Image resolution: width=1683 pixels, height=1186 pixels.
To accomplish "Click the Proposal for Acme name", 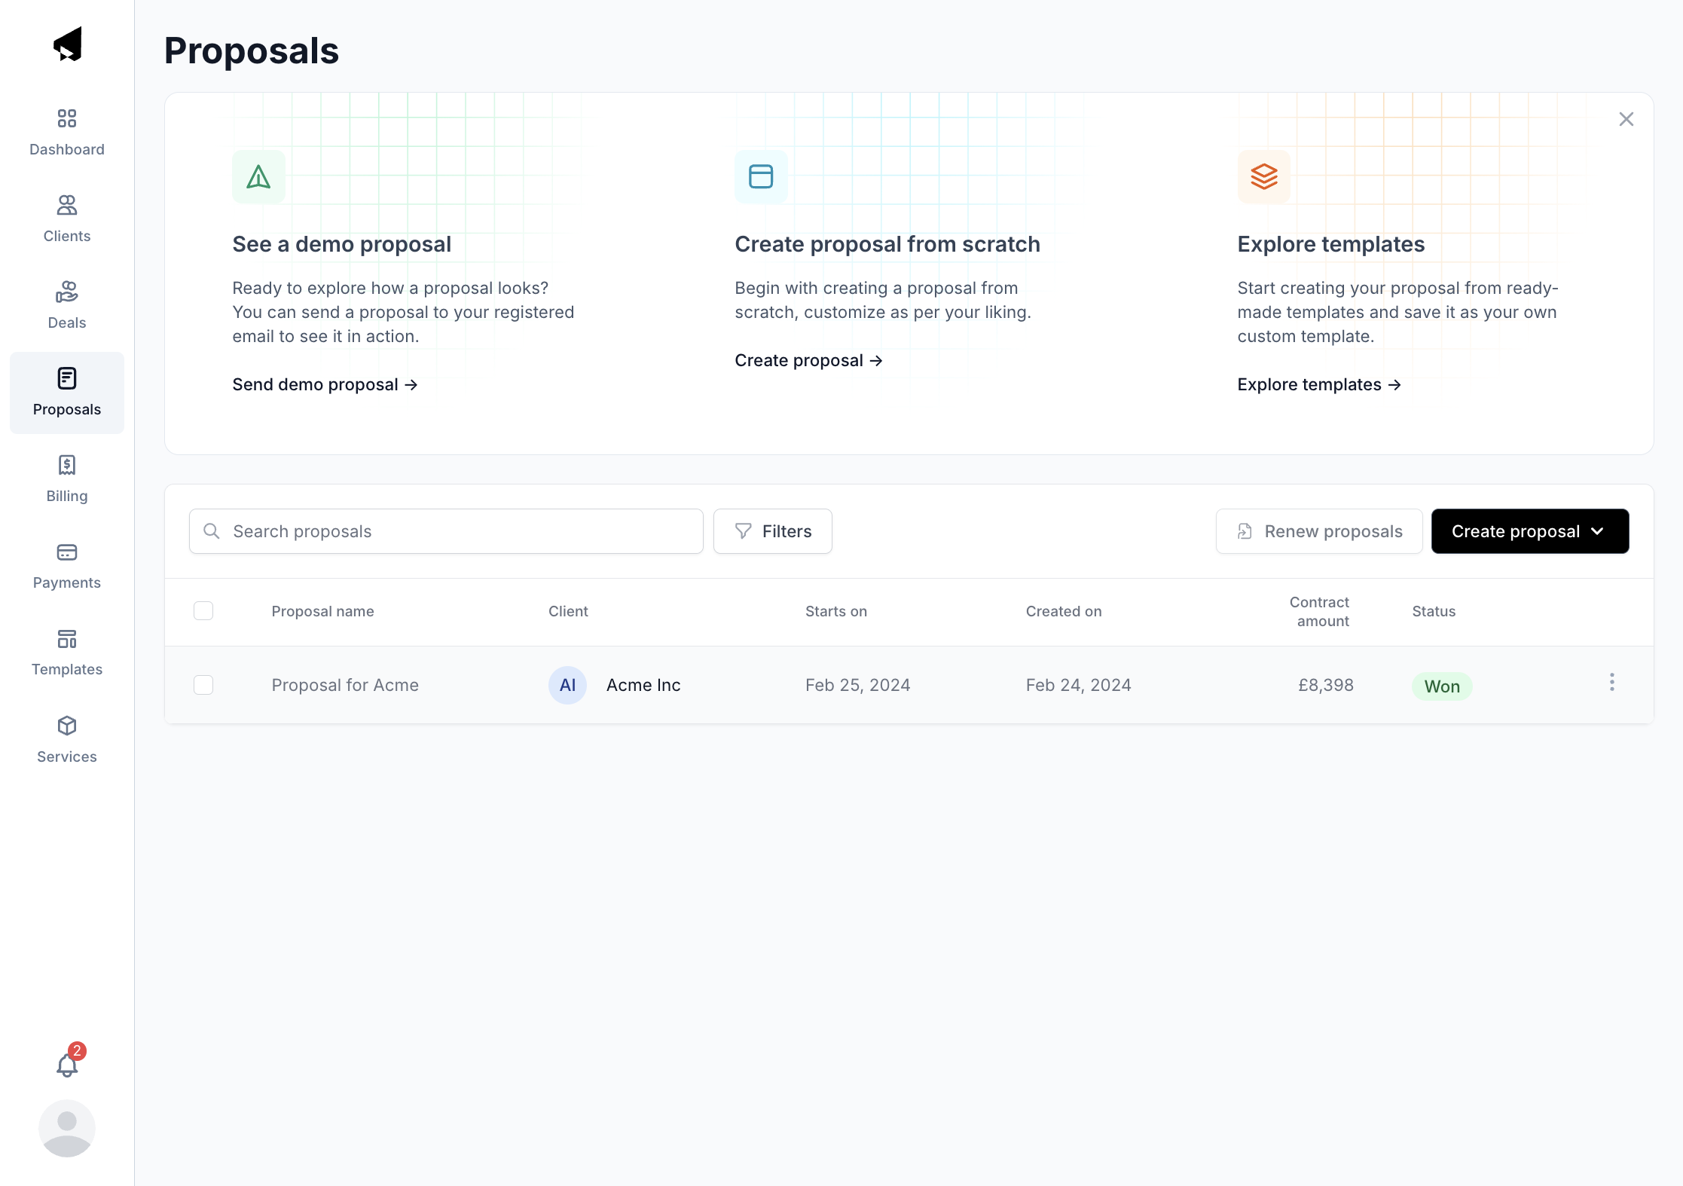I will pyautogui.click(x=345, y=685).
